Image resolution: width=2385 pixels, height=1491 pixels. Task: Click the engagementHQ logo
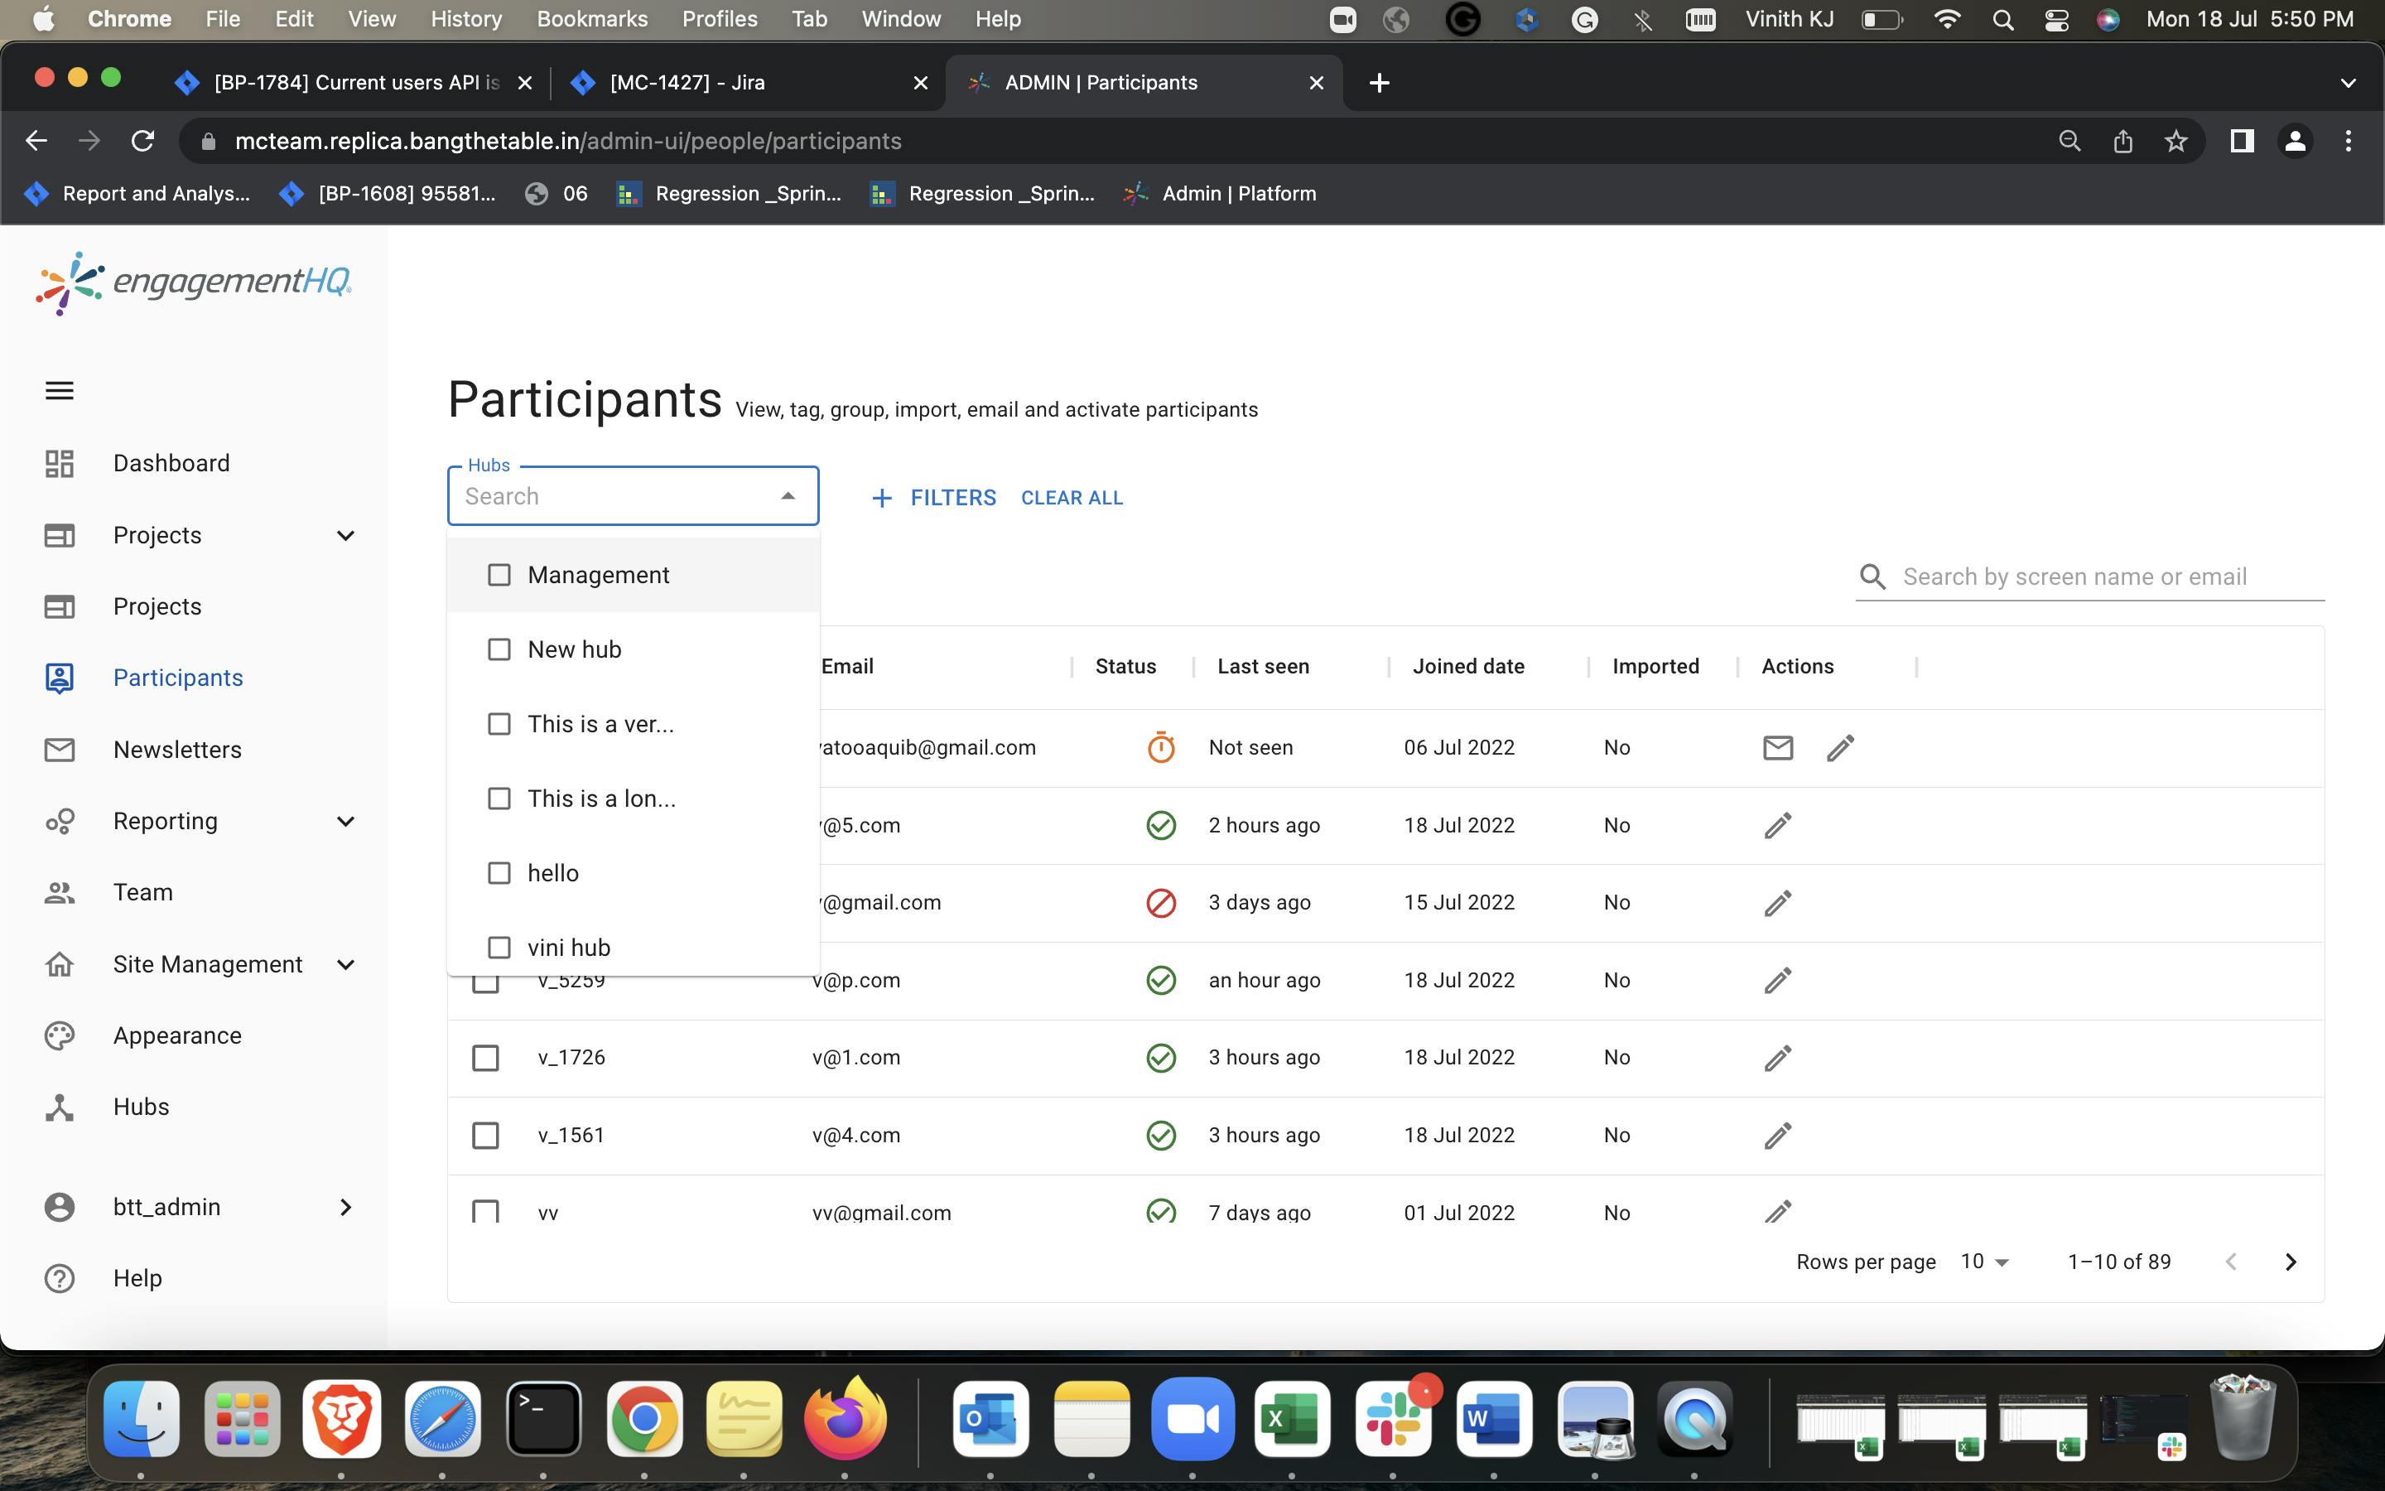[193, 283]
